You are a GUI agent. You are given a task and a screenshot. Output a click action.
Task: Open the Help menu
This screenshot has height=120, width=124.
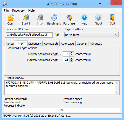click(x=31, y=11)
